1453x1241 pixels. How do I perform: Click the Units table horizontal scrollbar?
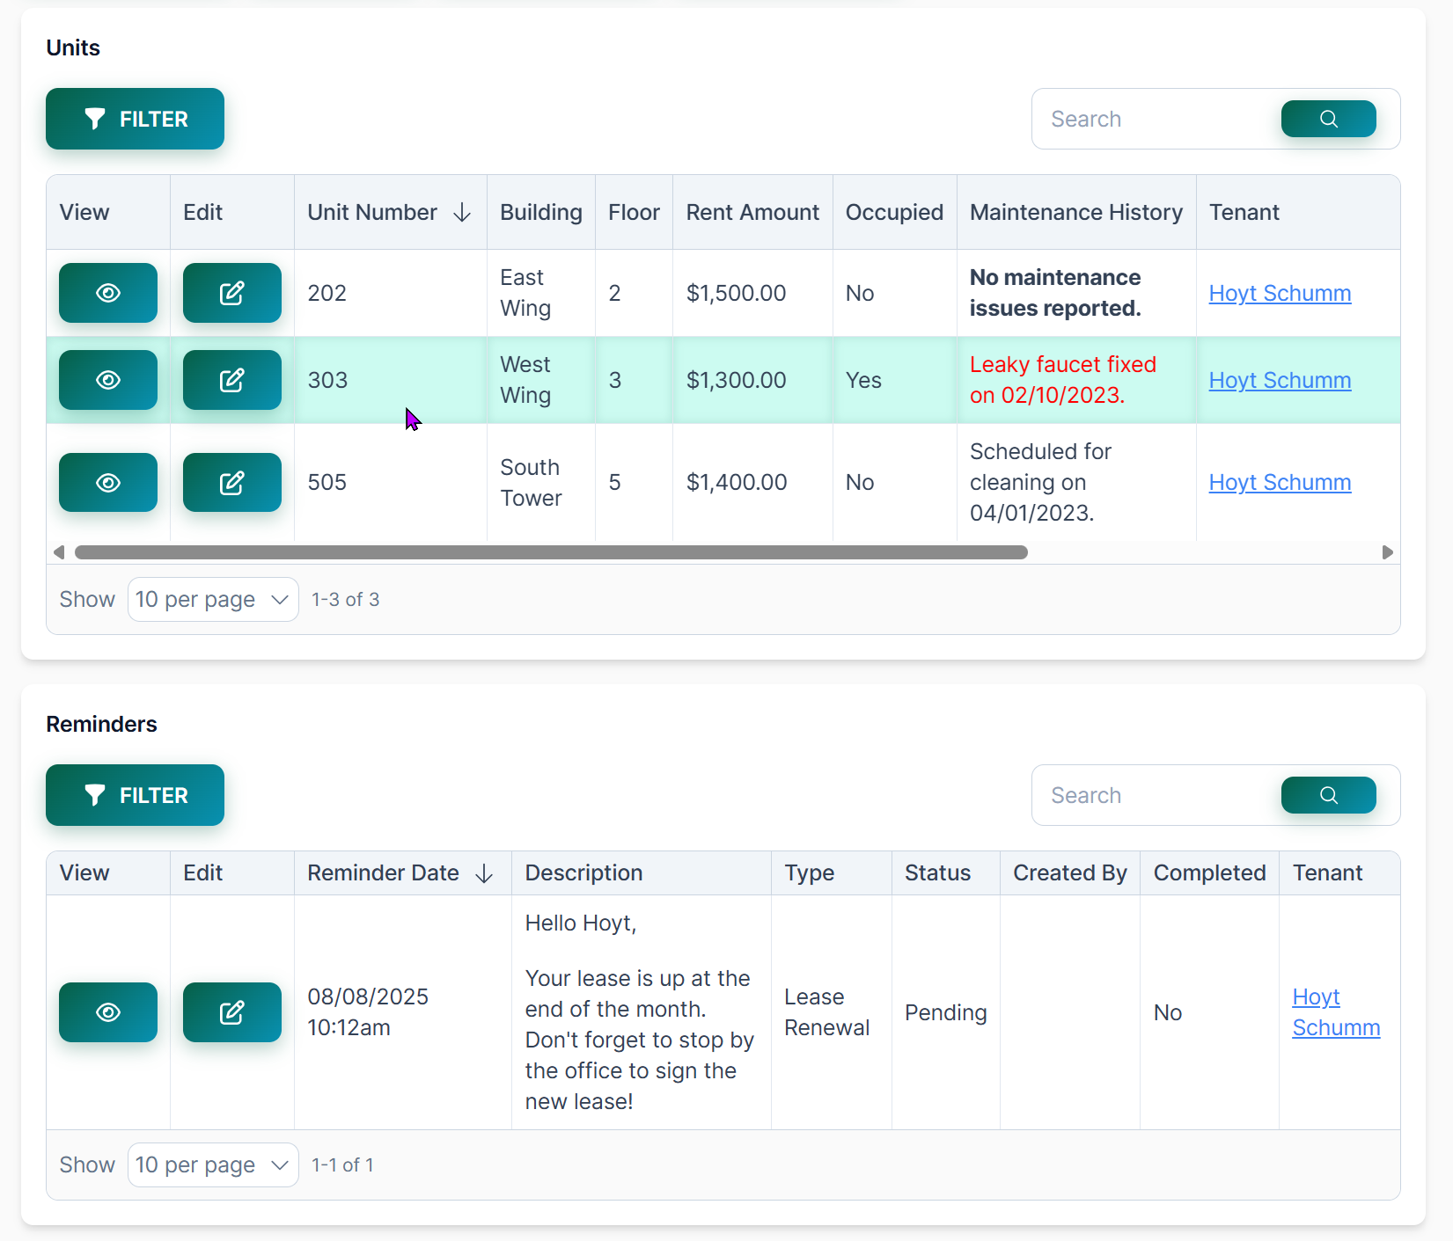click(551, 552)
